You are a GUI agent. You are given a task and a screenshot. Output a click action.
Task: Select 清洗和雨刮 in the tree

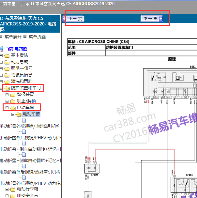22,81
